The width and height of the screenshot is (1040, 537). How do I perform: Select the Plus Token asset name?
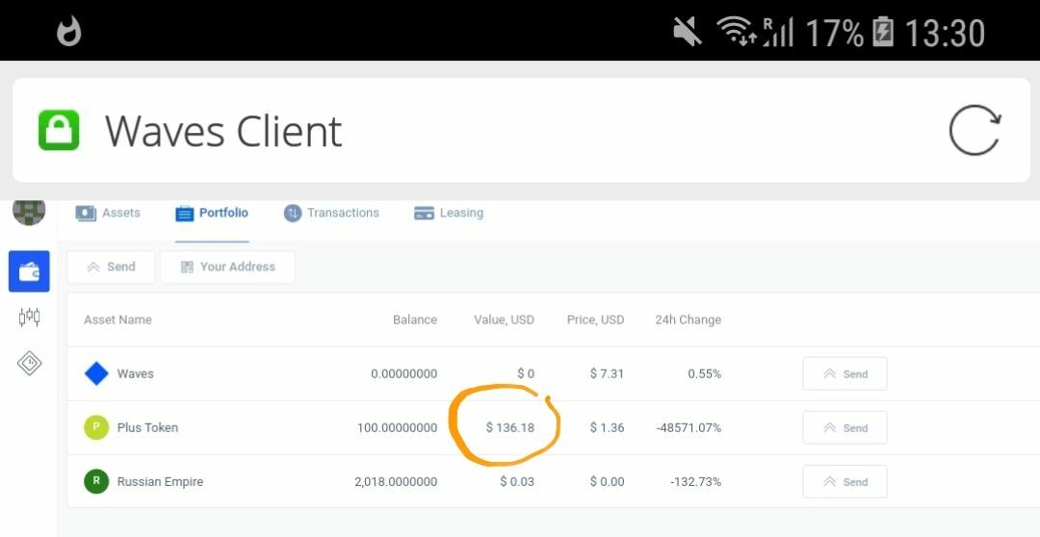(x=148, y=427)
